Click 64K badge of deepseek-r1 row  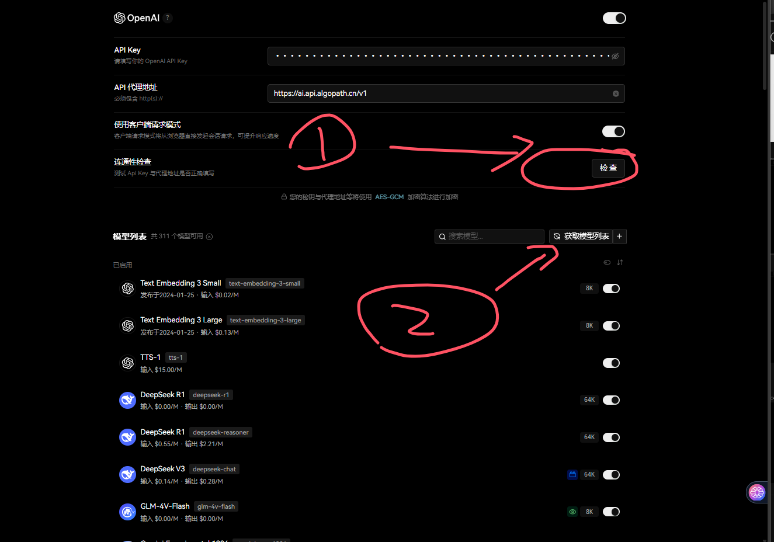[x=589, y=400]
